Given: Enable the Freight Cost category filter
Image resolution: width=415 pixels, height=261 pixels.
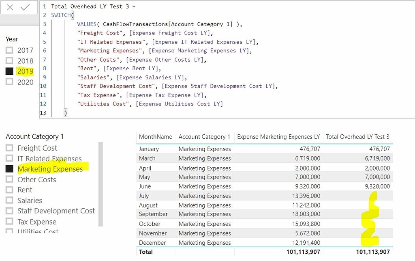Looking at the screenshot, I should click(x=10, y=148).
